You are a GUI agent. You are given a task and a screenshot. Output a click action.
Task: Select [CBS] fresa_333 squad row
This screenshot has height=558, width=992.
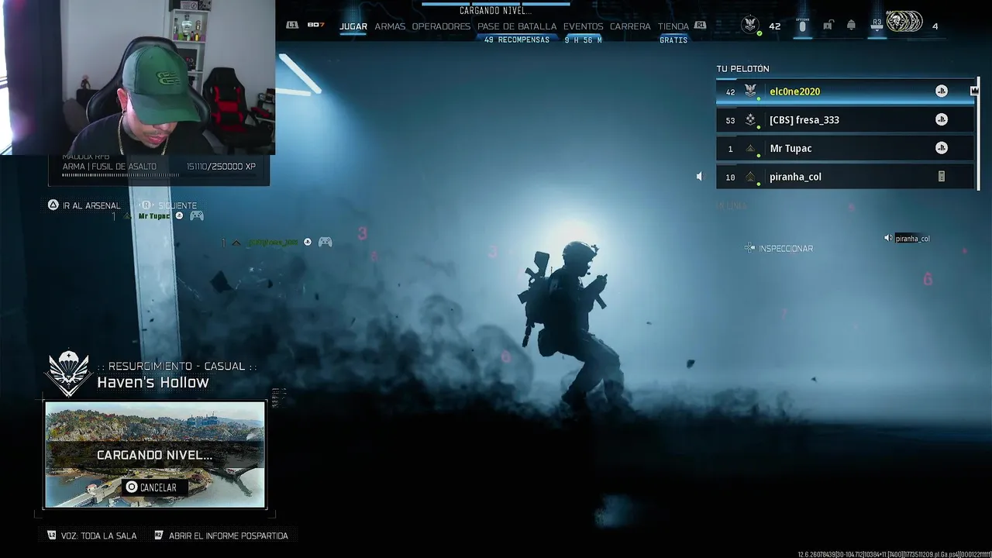click(845, 120)
